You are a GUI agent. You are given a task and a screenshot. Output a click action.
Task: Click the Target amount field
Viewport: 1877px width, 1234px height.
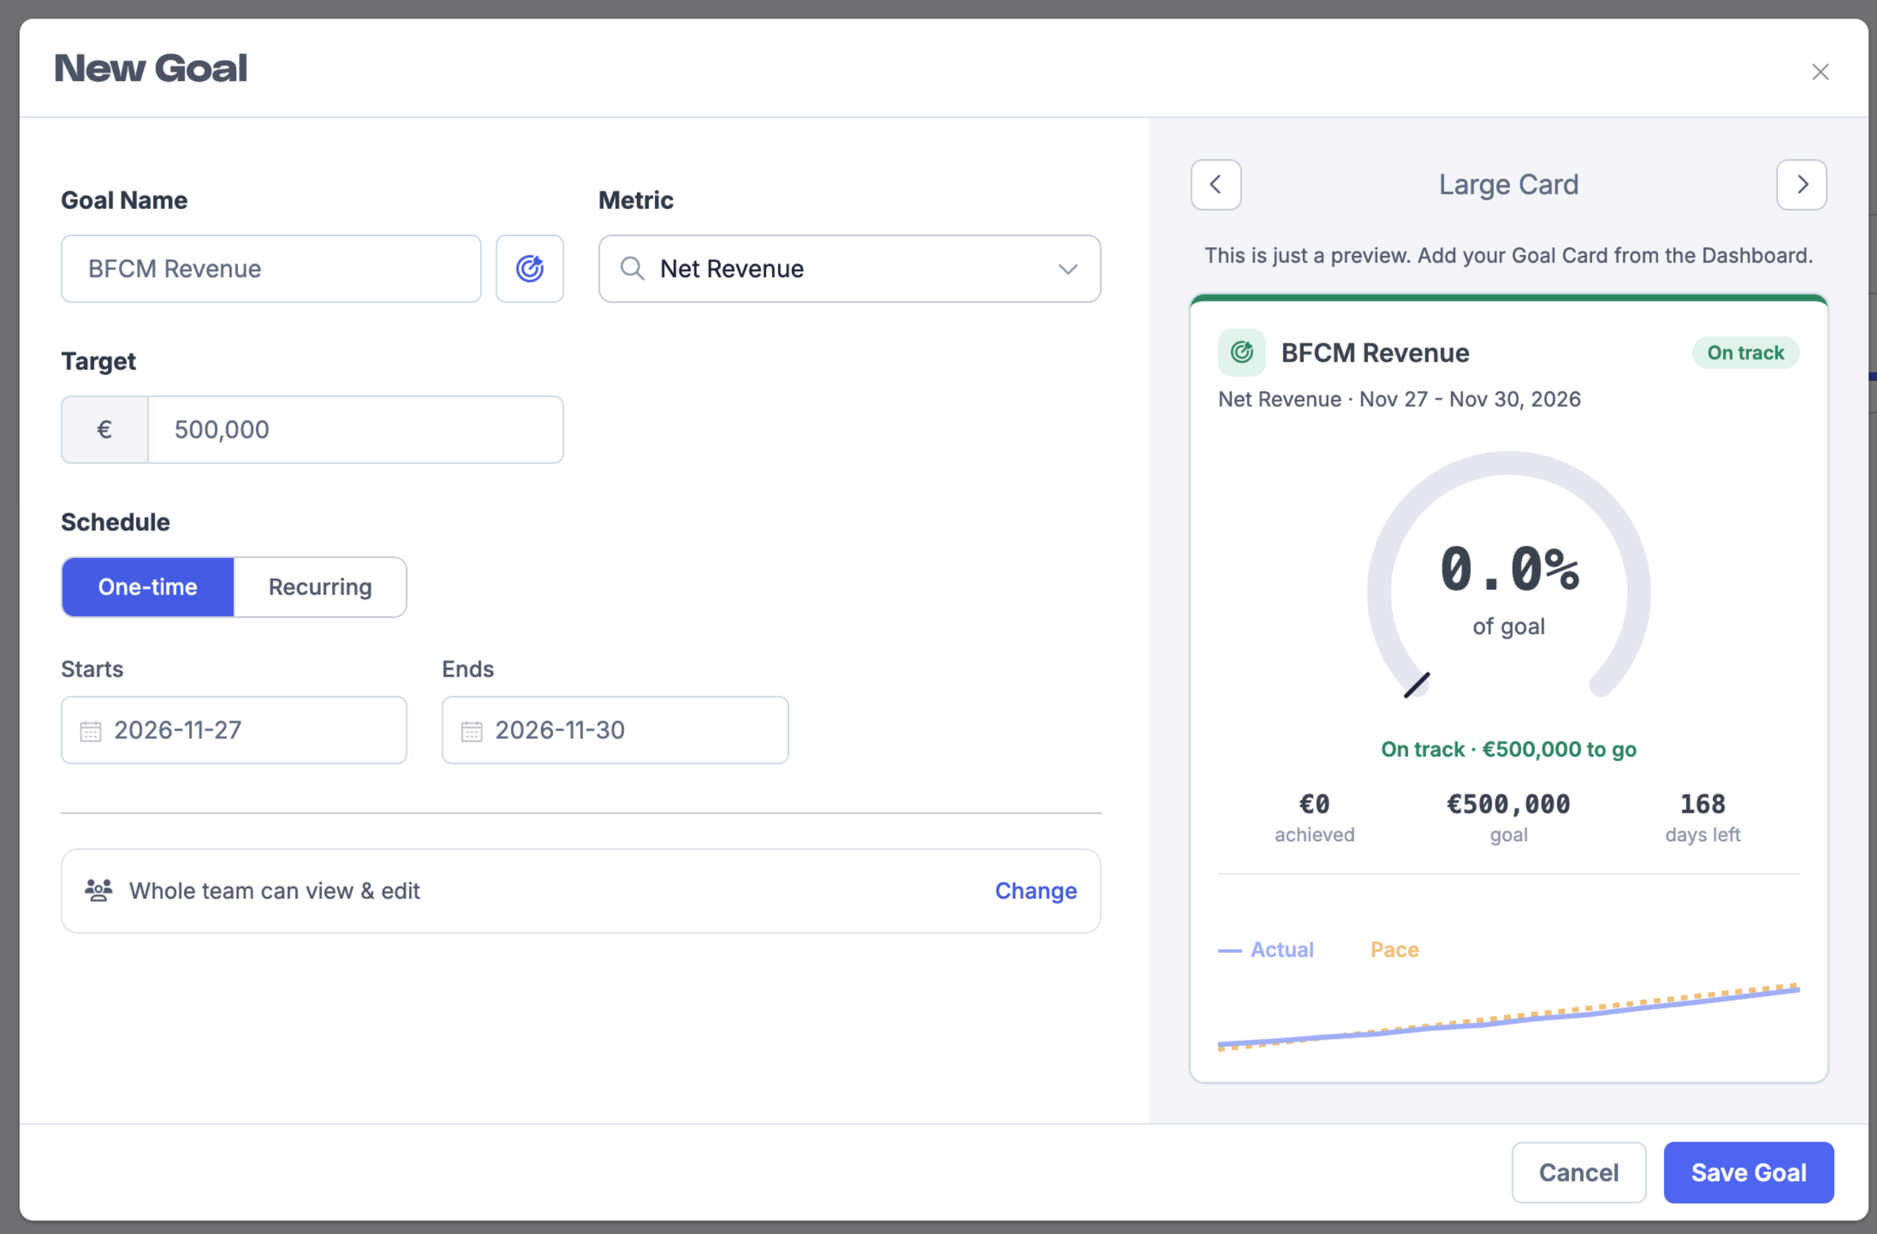[355, 430]
